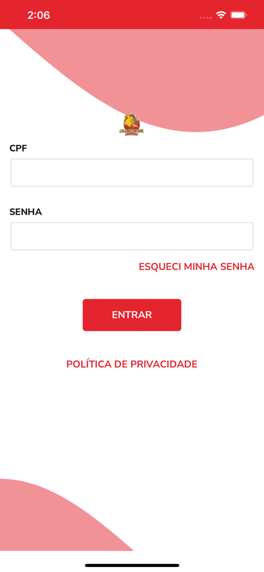The width and height of the screenshot is (264, 572).
Task: Click inside the empty SENHA box
Action: click(x=132, y=236)
